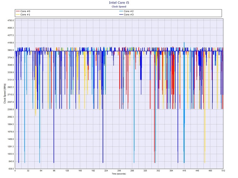Click the Clock Speed subtitle
This screenshot has width=238, height=178.
[x=119, y=6]
